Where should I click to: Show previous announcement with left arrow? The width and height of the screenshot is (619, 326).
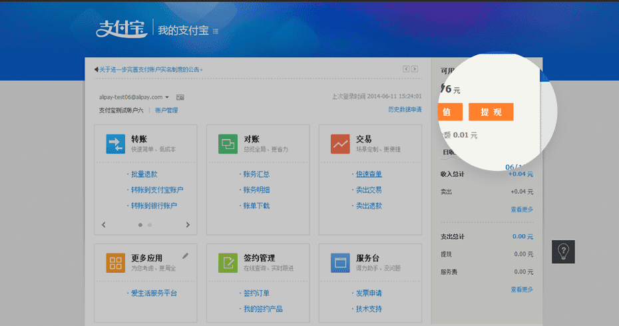(406, 69)
